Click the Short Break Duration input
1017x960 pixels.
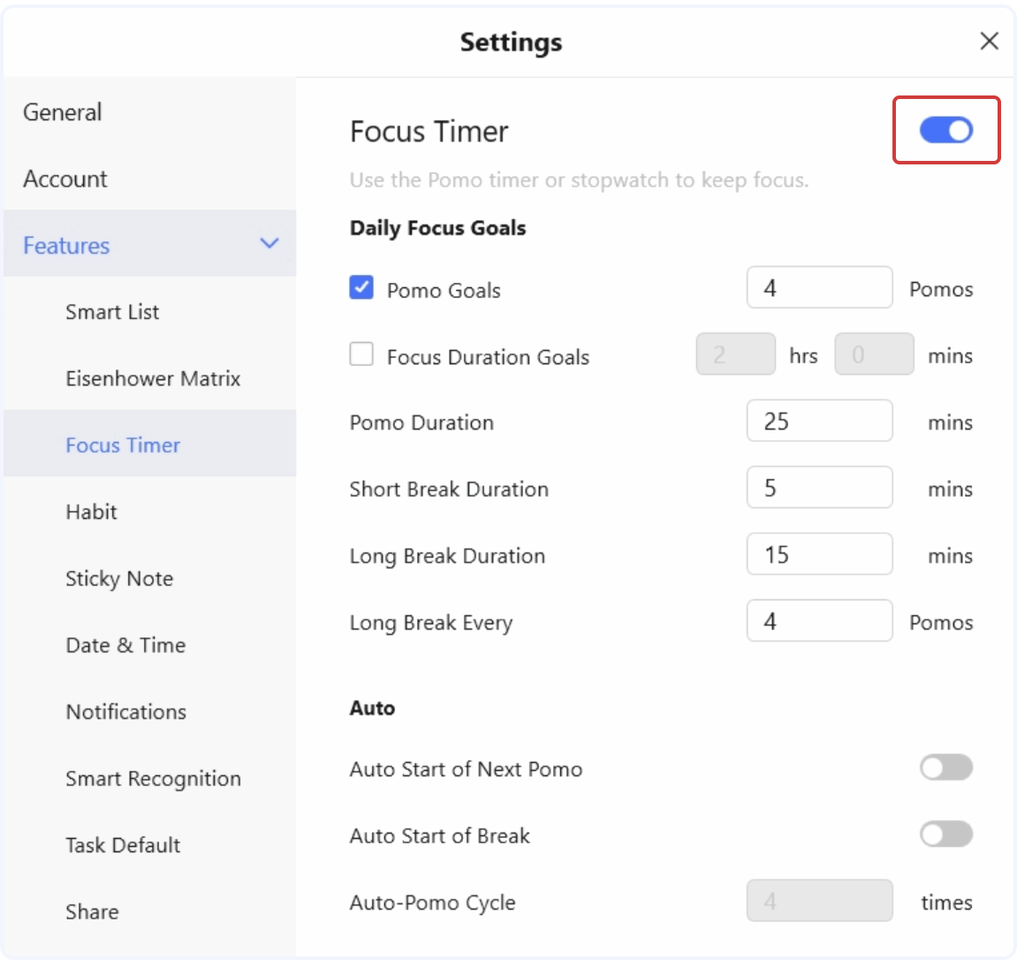pyautogui.click(x=819, y=487)
